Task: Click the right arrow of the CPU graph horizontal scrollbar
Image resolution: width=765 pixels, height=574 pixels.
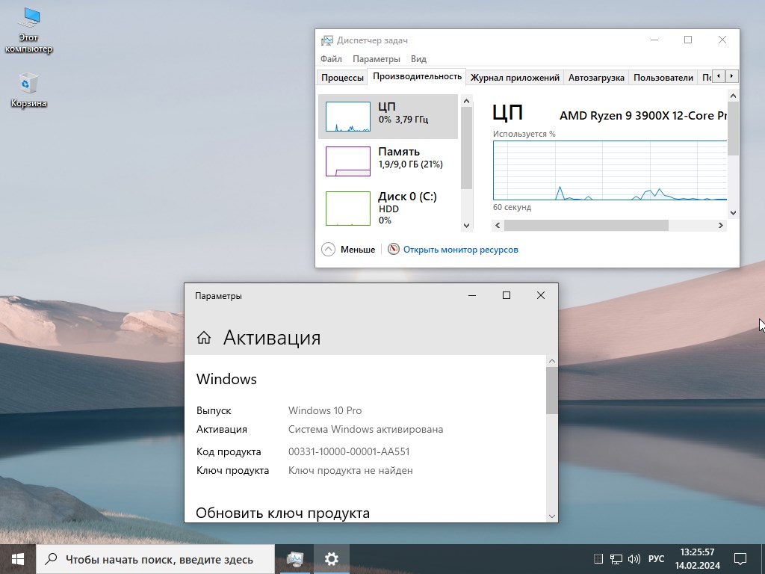Action: (721, 225)
